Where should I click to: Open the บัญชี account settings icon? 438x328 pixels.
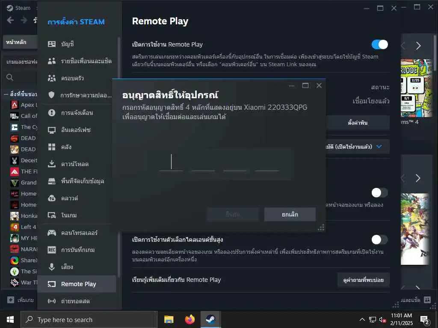(52, 44)
